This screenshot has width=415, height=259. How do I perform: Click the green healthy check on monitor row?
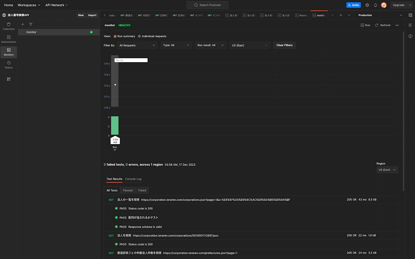(x=91, y=32)
